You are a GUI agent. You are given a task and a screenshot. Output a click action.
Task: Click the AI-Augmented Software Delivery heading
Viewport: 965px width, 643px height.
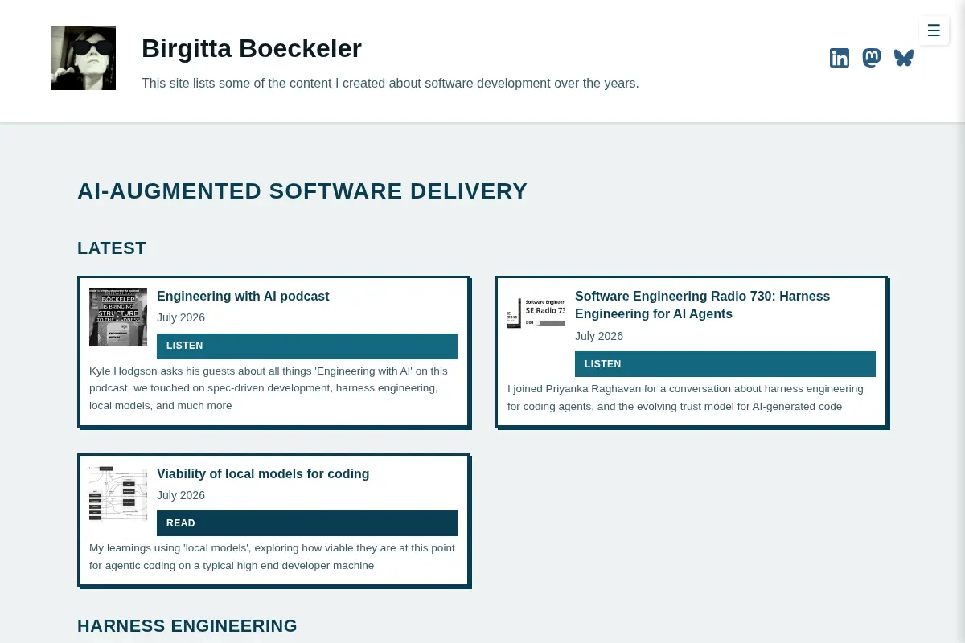(x=302, y=191)
